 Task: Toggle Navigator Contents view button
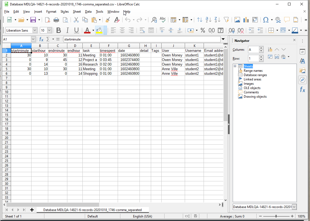270,57
